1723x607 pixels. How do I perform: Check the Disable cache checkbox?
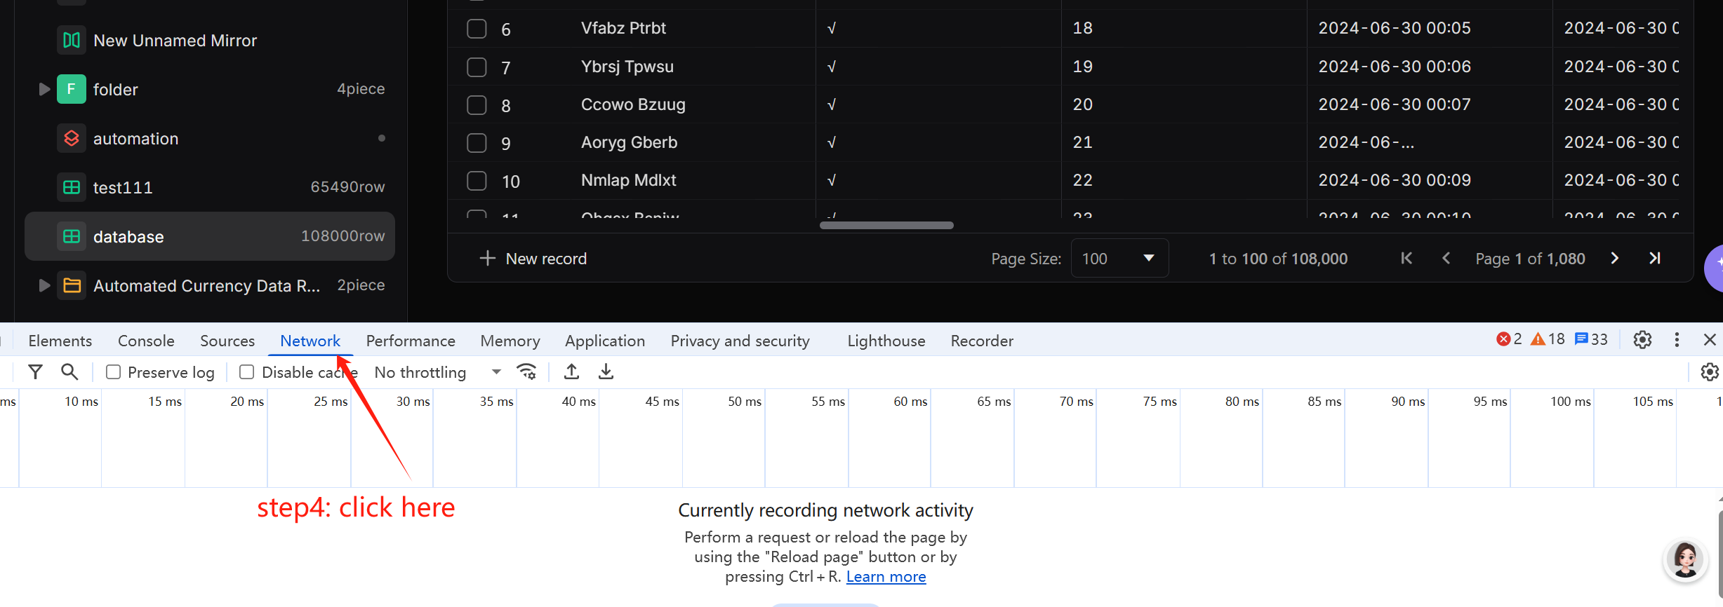point(246,372)
